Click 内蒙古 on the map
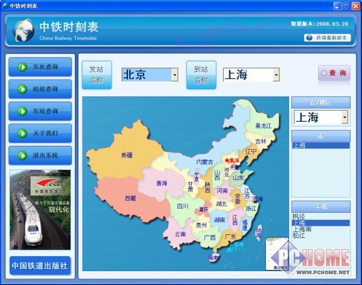This screenshot has height=285, width=362. (205, 162)
